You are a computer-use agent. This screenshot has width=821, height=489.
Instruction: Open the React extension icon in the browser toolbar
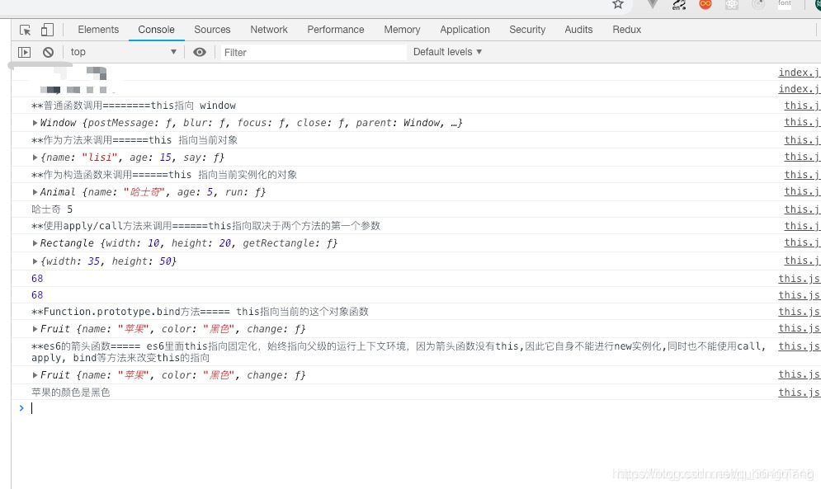(x=731, y=4)
